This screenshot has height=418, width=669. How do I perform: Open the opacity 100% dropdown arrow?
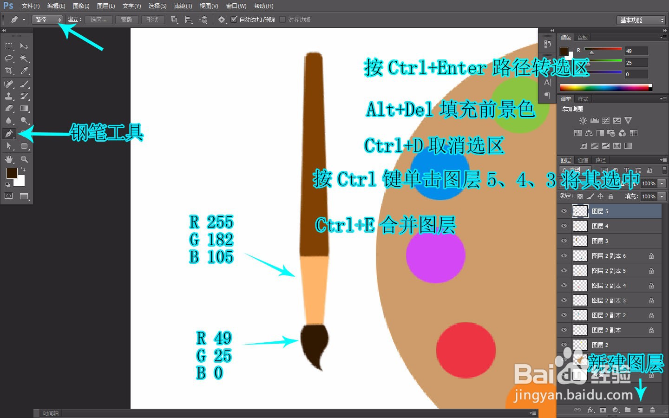click(662, 183)
